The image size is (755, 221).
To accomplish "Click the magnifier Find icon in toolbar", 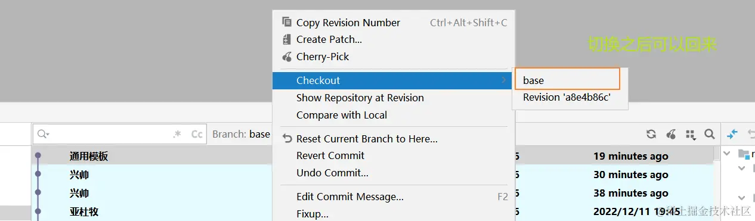I will (709, 134).
